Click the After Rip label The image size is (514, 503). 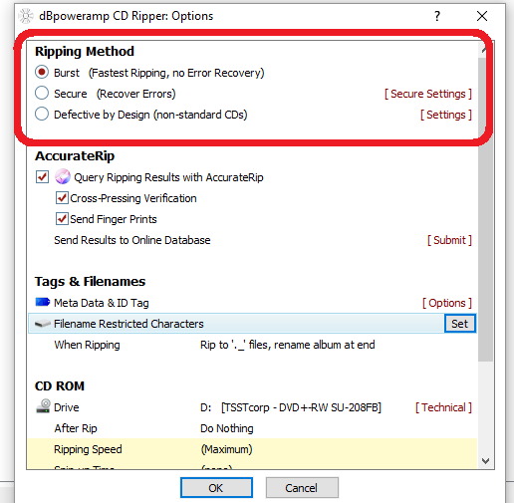[76, 428]
